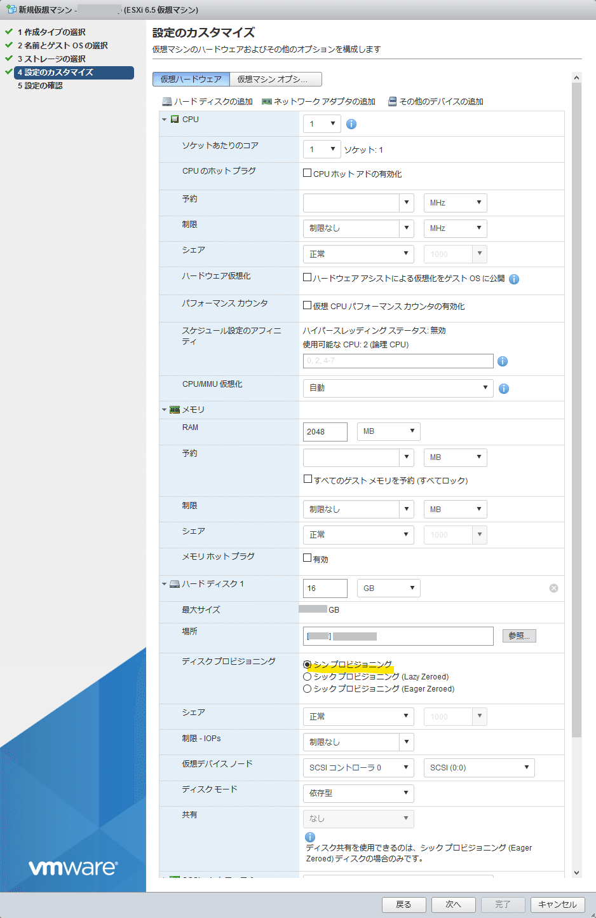The image size is (596, 918).
Task: Switch to the 仮想マシンオプション tab
Action: (x=275, y=79)
